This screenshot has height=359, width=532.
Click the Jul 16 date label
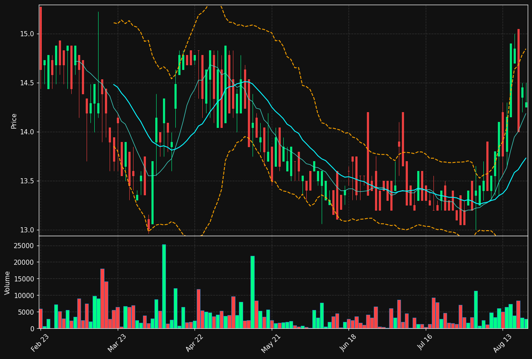(425, 343)
